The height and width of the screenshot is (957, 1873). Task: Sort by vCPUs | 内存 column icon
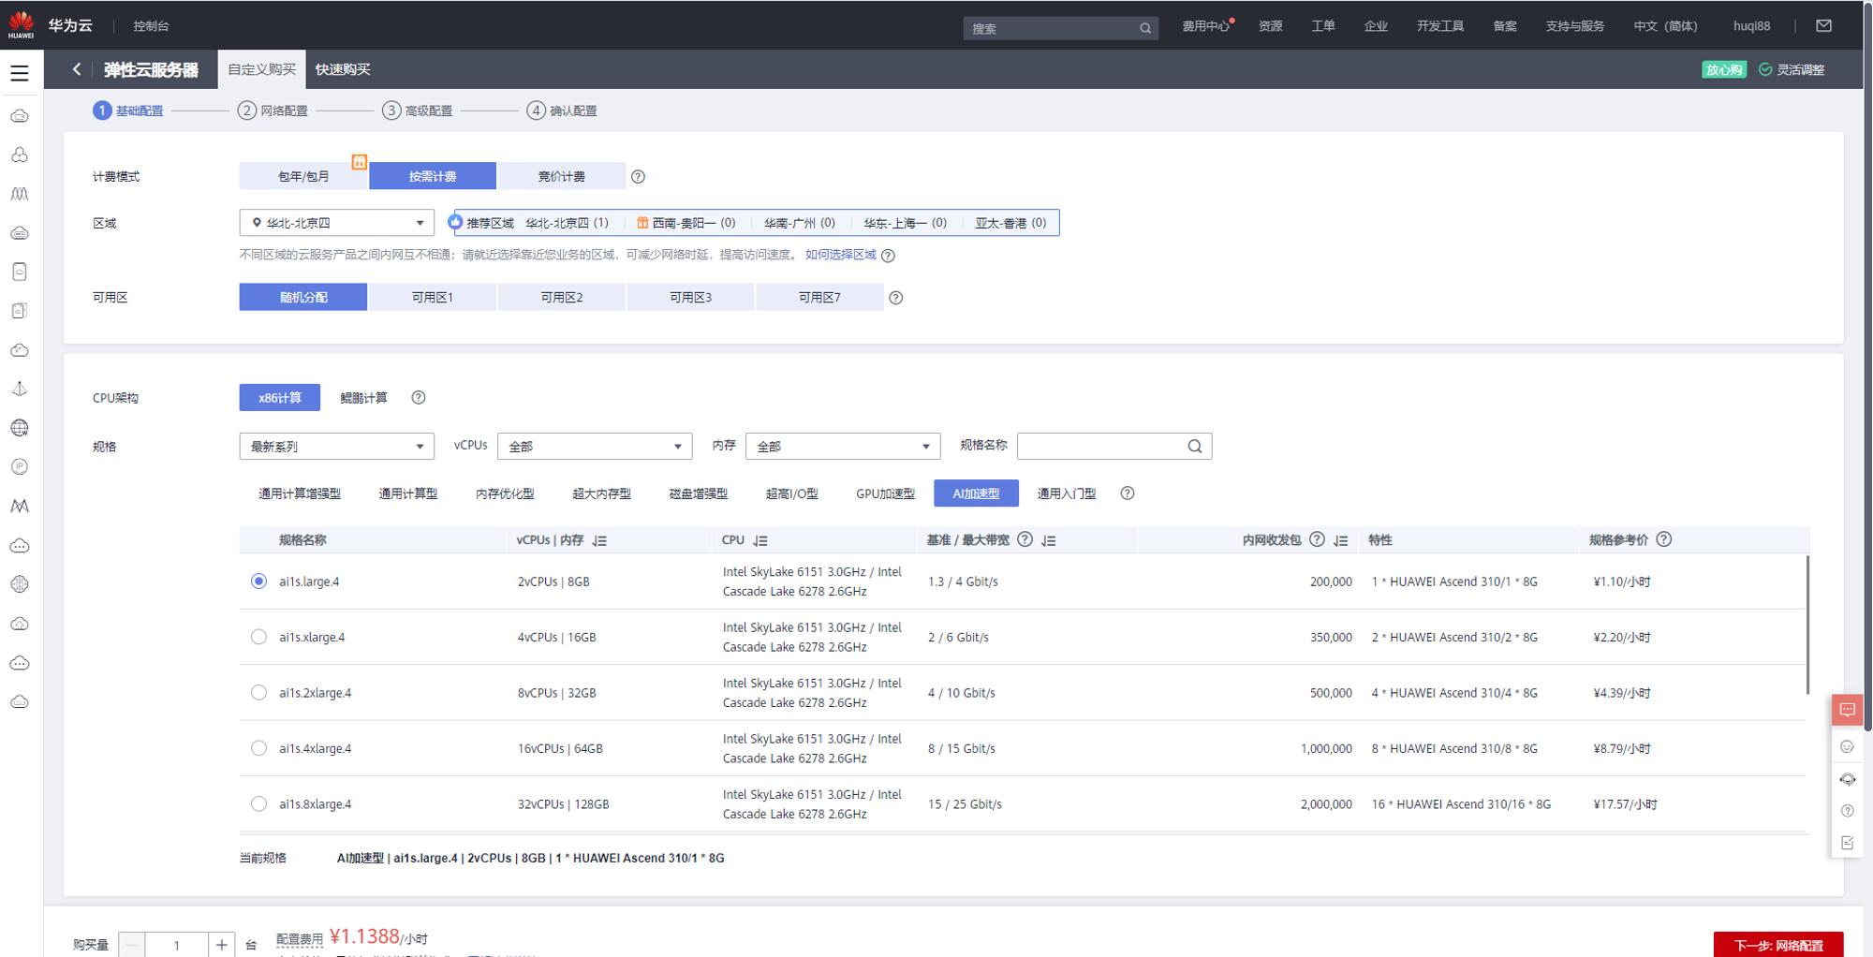click(599, 540)
